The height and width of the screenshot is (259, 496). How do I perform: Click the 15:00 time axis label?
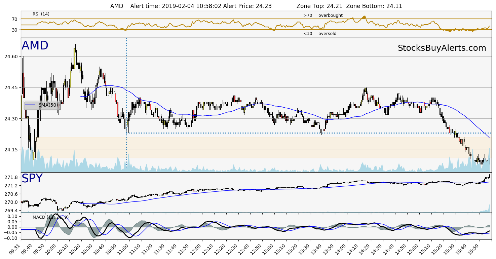pos(413,249)
